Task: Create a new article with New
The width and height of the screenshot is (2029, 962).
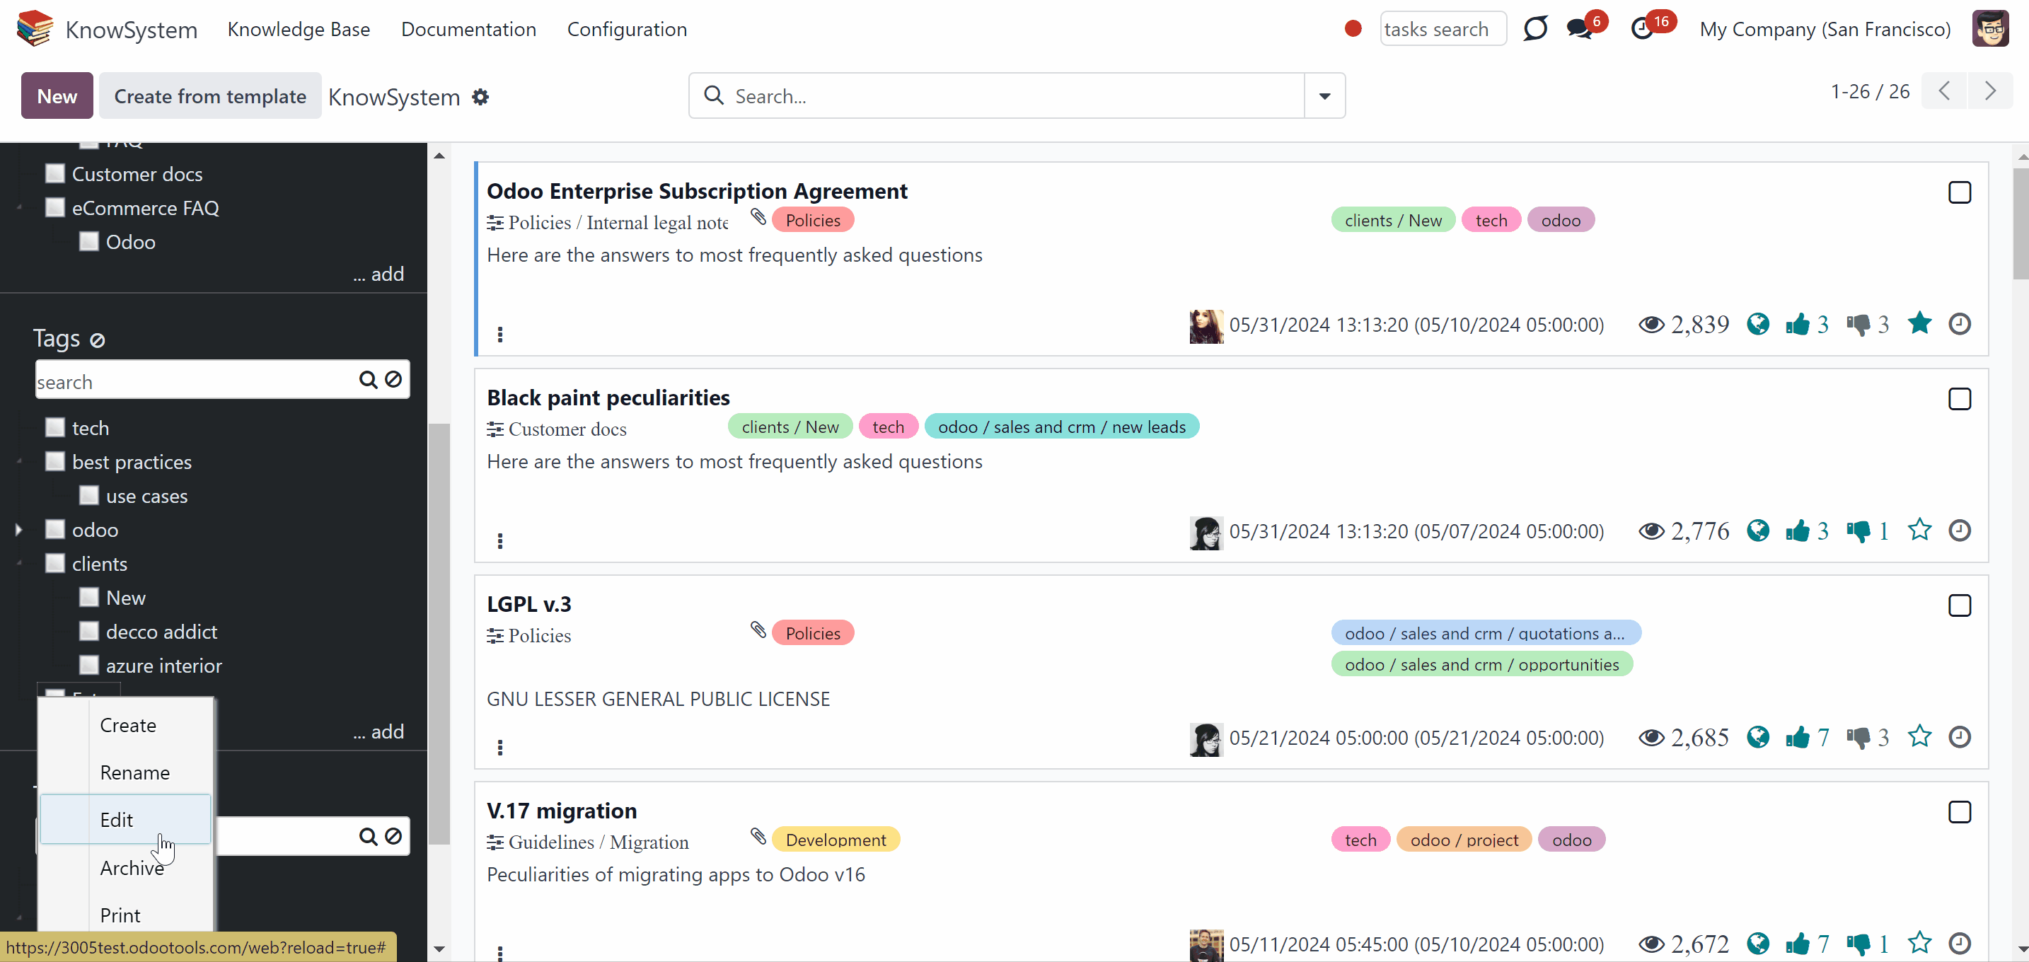Action: click(57, 96)
